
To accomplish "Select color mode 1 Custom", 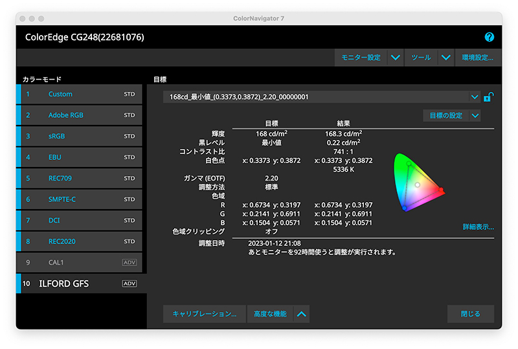I will coord(79,94).
